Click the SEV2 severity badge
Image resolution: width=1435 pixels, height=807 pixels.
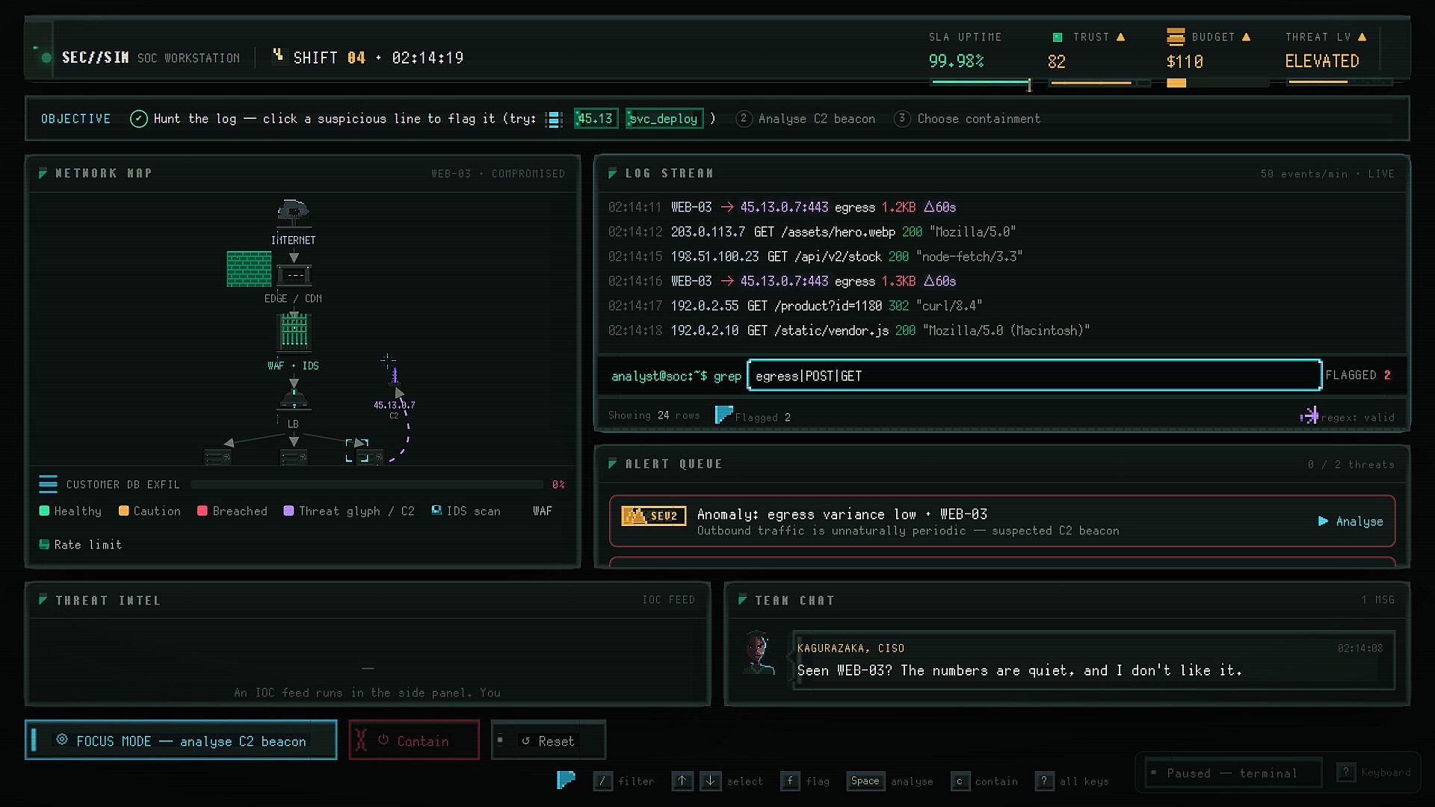654,516
